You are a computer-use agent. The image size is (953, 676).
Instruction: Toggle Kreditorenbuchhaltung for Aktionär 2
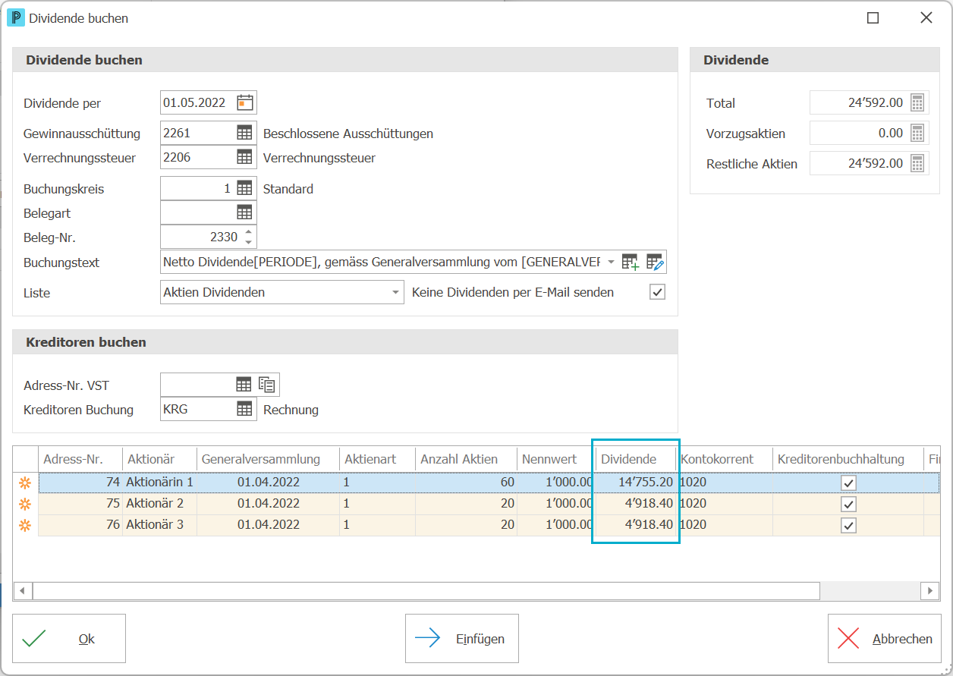(x=848, y=504)
